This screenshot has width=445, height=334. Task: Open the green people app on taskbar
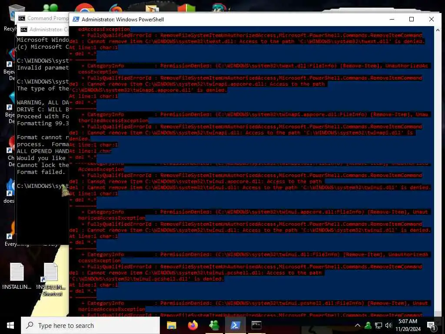pyautogui.click(x=214, y=325)
